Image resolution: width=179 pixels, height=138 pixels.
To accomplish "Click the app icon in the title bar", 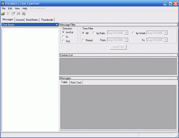I will [x=3, y=3].
